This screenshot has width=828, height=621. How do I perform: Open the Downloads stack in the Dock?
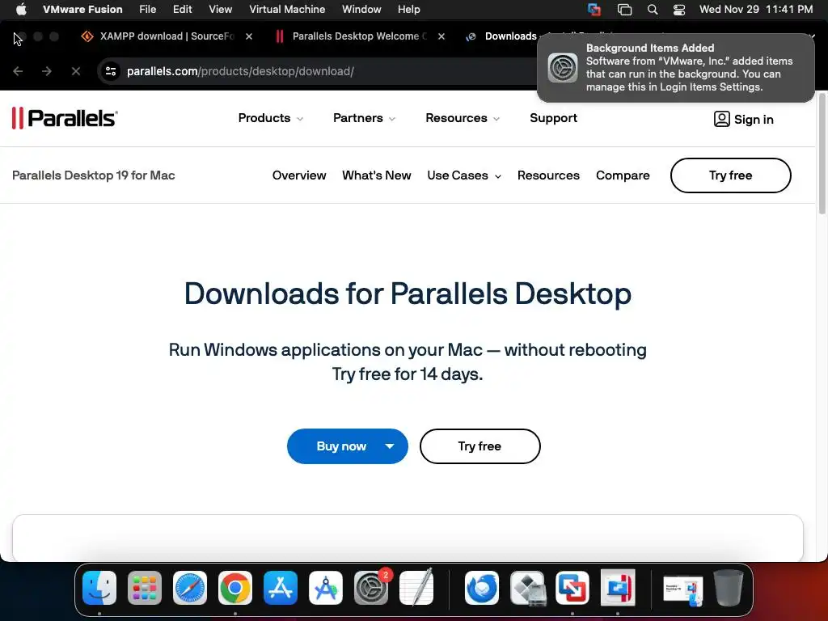pos(683,589)
